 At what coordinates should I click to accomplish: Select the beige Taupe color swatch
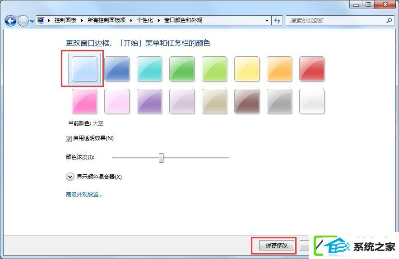coord(214,101)
